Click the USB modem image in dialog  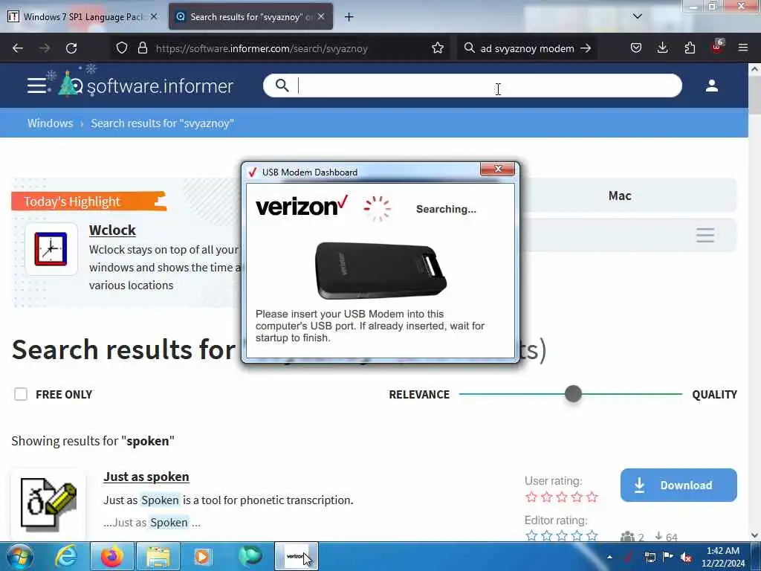pos(381,270)
